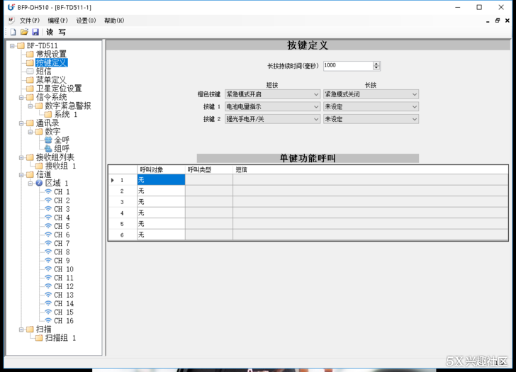The image size is (516, 372).
Task: Select the 区域 1 zone icon
Action: [x=40, y=183]
